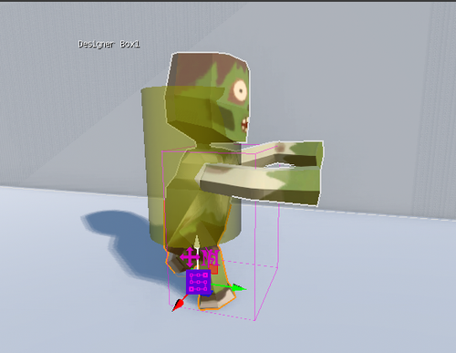Select the Designer Box1 label
The height and width of the screenshot is (353, 456).
109,45
